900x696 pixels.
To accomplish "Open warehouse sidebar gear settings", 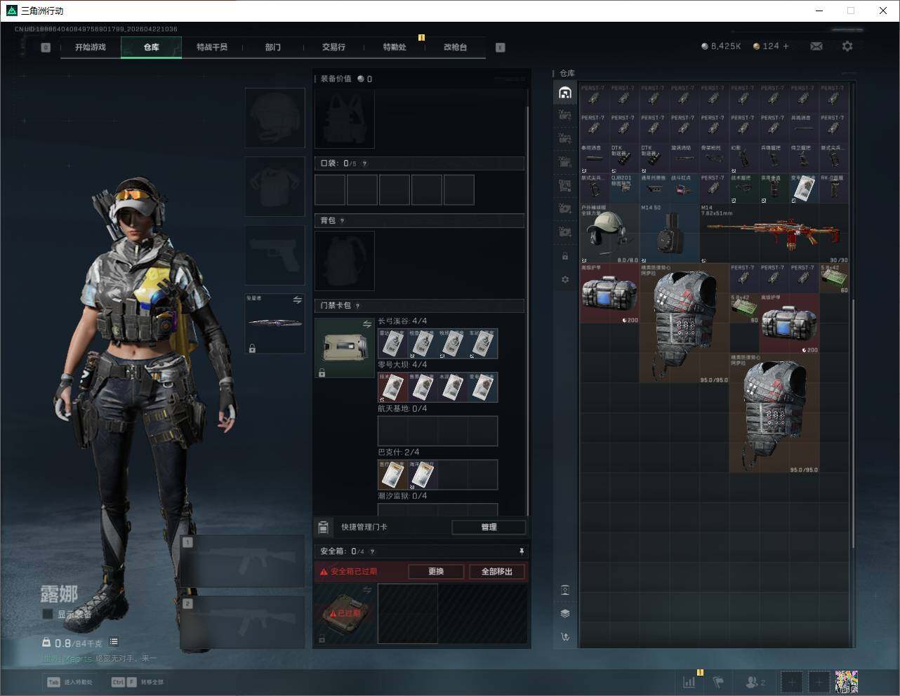I will pyautogui.click(x=565, y=279).
